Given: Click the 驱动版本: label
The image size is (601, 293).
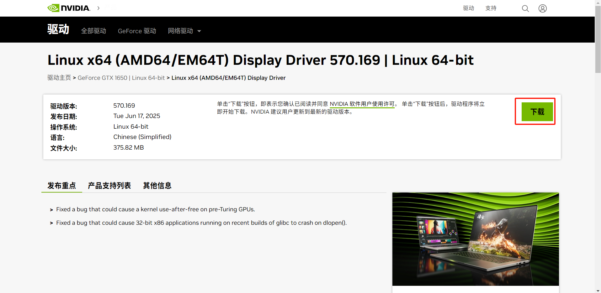Looking at the screenshot, I should (64, 106).
